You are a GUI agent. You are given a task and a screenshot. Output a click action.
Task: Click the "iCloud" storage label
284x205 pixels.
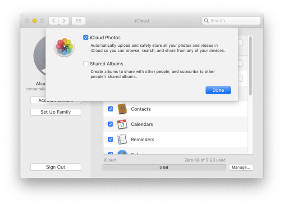click(110, 160)
